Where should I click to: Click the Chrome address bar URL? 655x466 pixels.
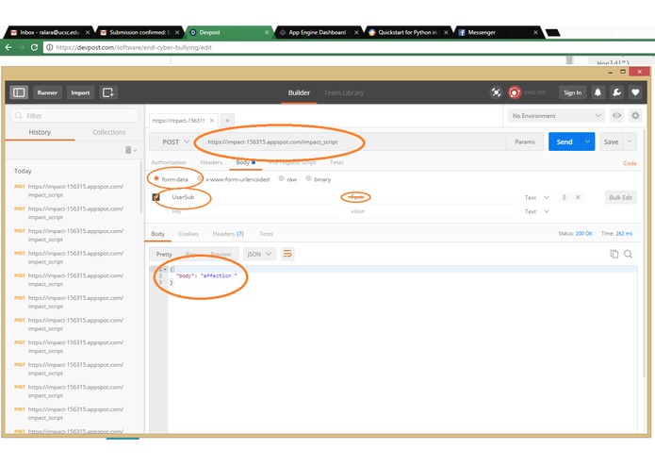point(134,47)
